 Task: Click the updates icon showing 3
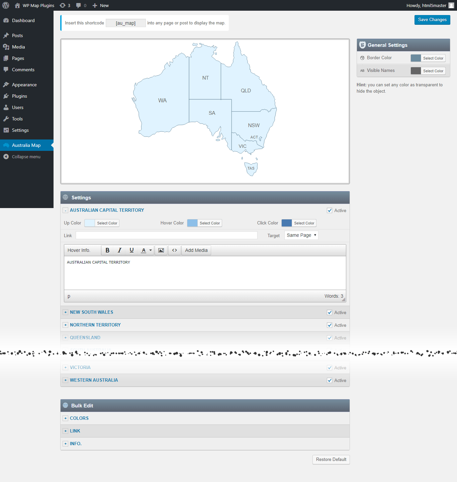coord(63,5)
